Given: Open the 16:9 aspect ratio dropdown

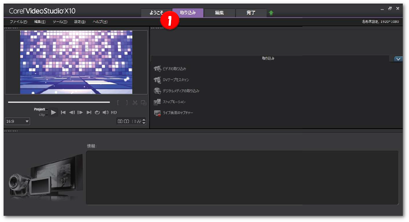Looking at the screenshot, I should click(18, 121).
